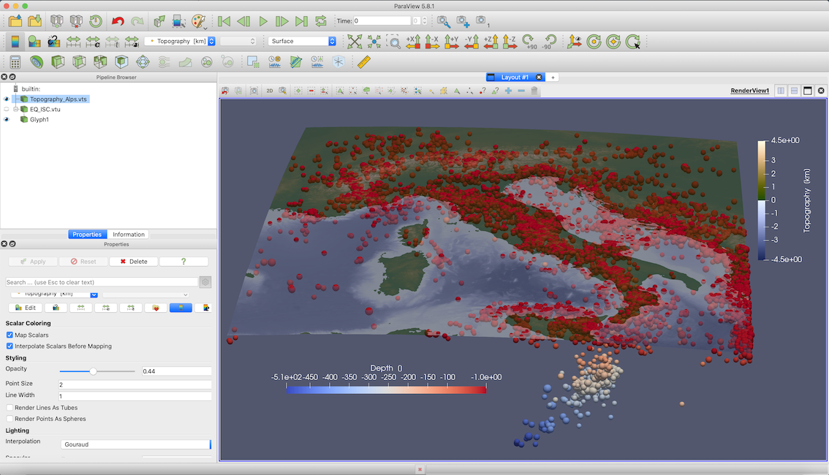
Task: Set view direction to -Y
Action: (x=471, y=41)
